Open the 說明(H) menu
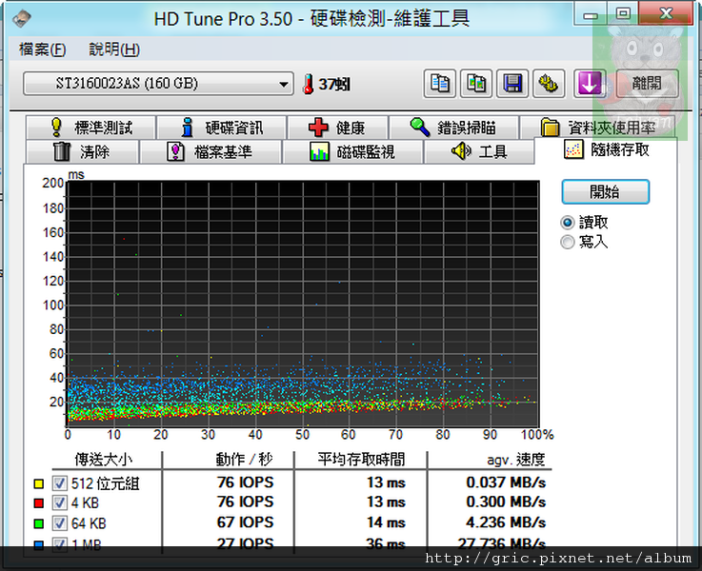Screen dimensions: 702x571 pos(114,49)
